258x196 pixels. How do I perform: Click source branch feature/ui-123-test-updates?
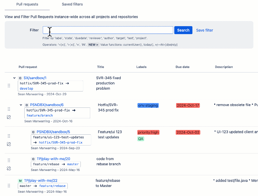[58, 137]
